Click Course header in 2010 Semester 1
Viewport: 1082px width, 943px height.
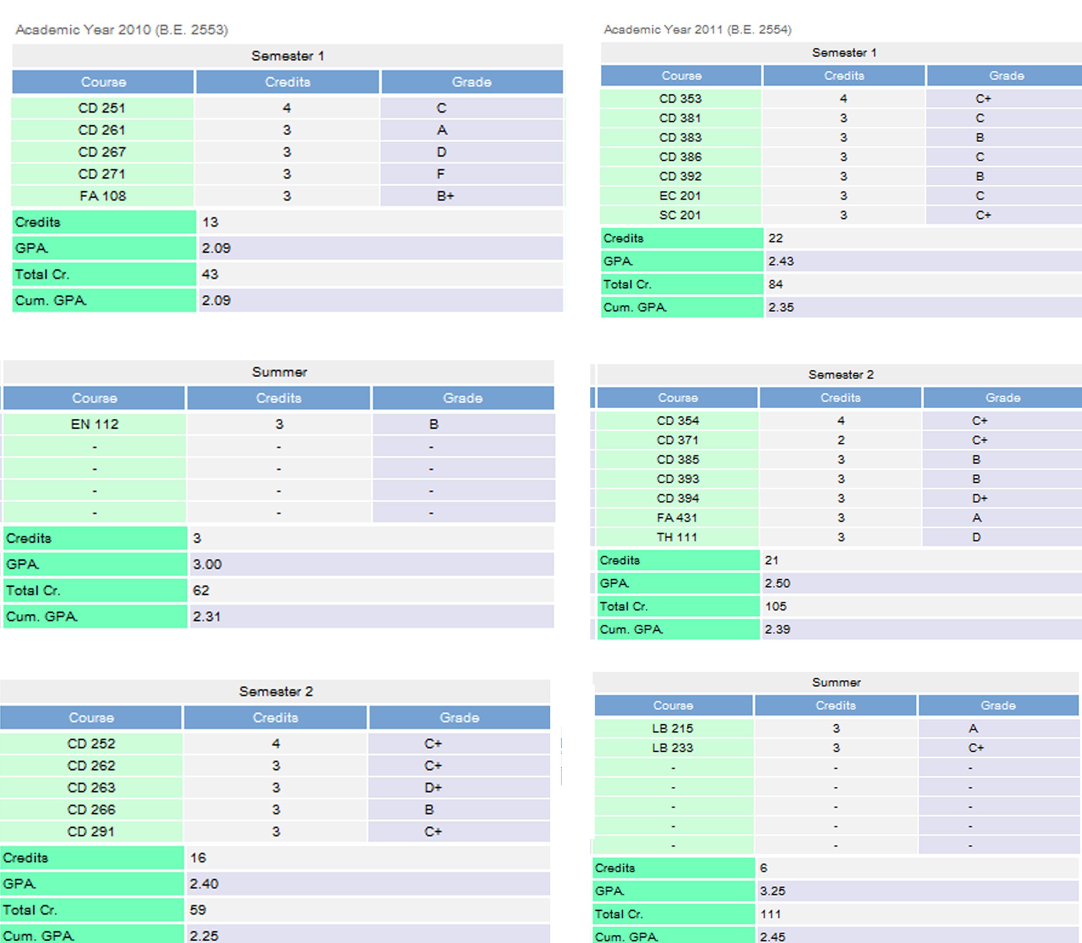pyautogui.click(x=103, y=82)
